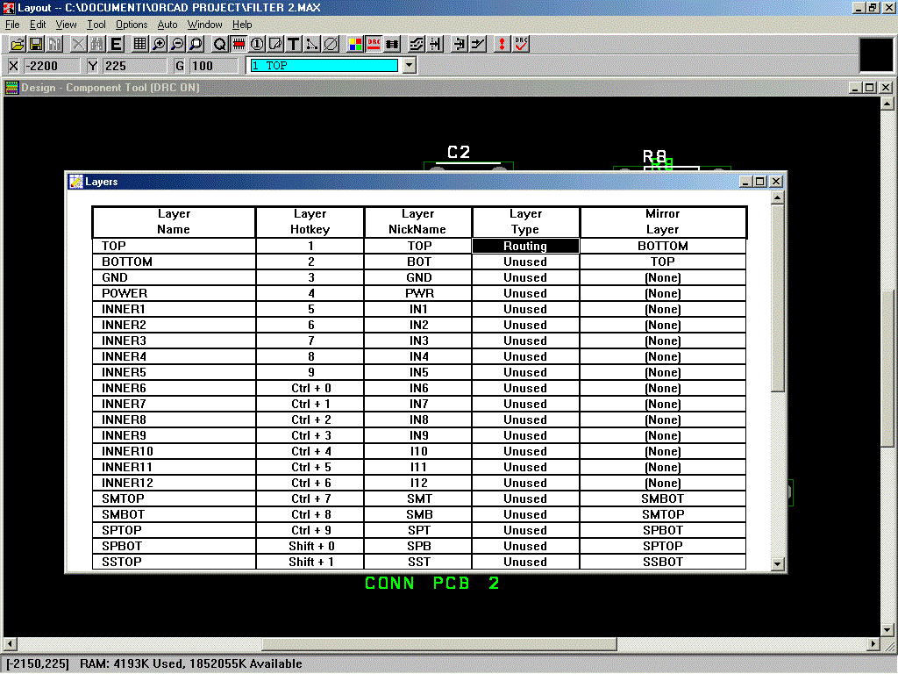Click the Edit 'E' toolbar icon
The image size is (898, 674).
tap(116, 44)
